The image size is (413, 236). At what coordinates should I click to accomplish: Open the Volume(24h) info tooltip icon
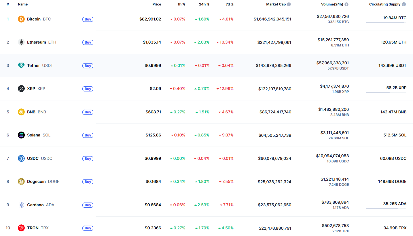[346, 4]
